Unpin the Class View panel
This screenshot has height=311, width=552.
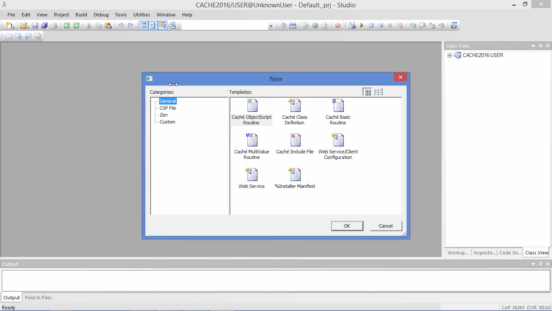(540, 45)
